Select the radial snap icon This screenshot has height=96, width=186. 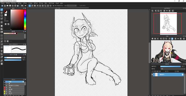click(x=40, y=6)
